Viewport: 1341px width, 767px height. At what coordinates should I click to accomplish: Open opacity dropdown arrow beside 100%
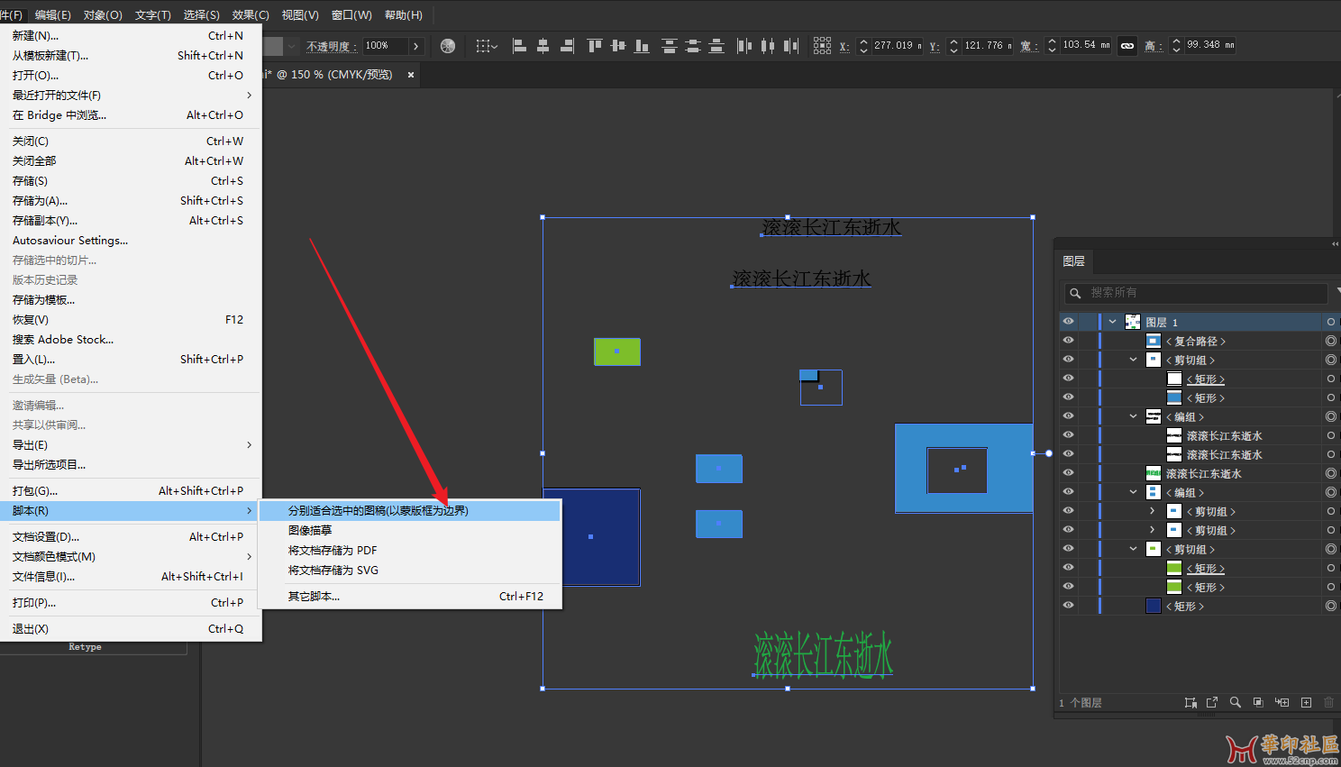click(x=415, y=46)
